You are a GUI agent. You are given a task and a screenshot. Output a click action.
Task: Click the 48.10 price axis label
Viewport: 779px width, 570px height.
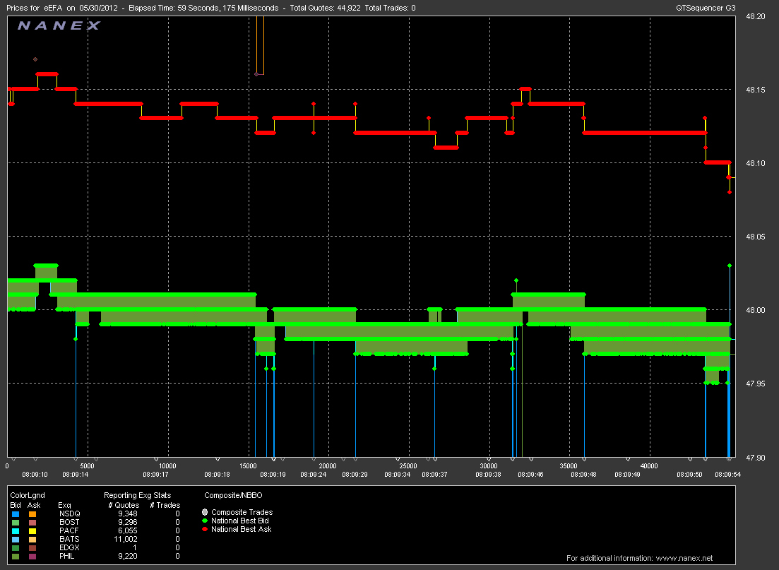[x=756, y=163]
